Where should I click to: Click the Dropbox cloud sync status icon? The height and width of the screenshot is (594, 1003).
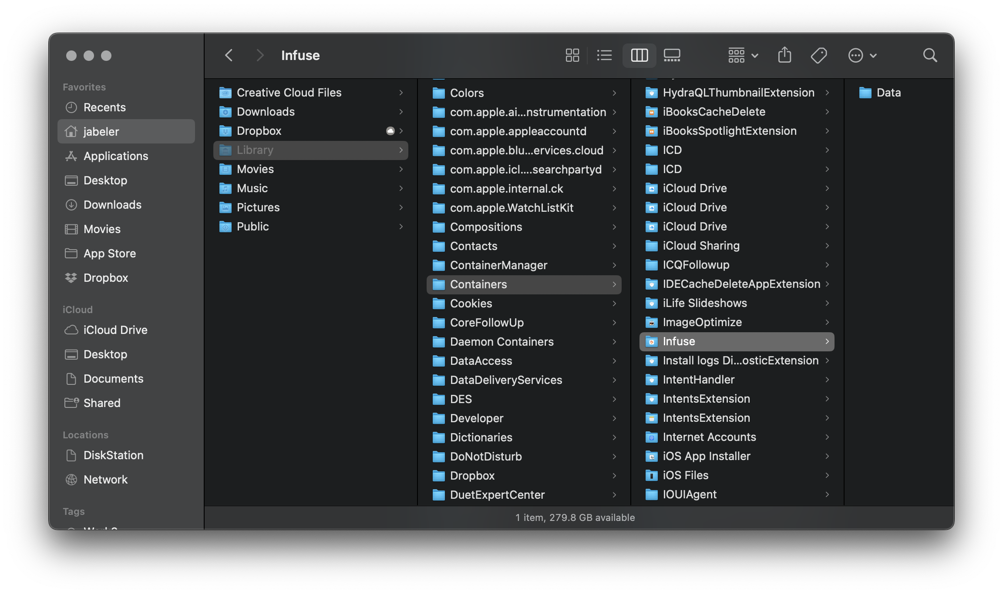point(390,131)
